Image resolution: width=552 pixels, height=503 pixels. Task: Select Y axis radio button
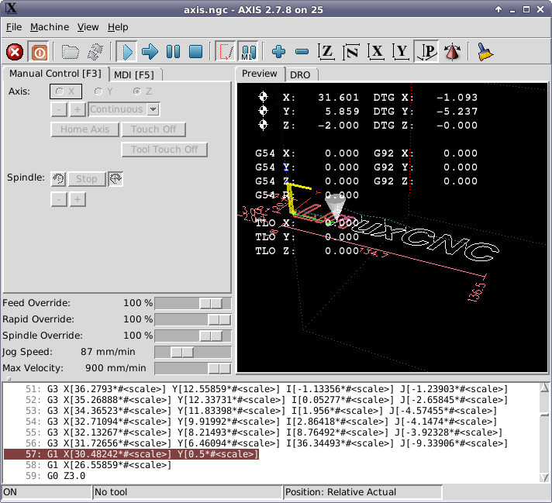coord(104,91)
